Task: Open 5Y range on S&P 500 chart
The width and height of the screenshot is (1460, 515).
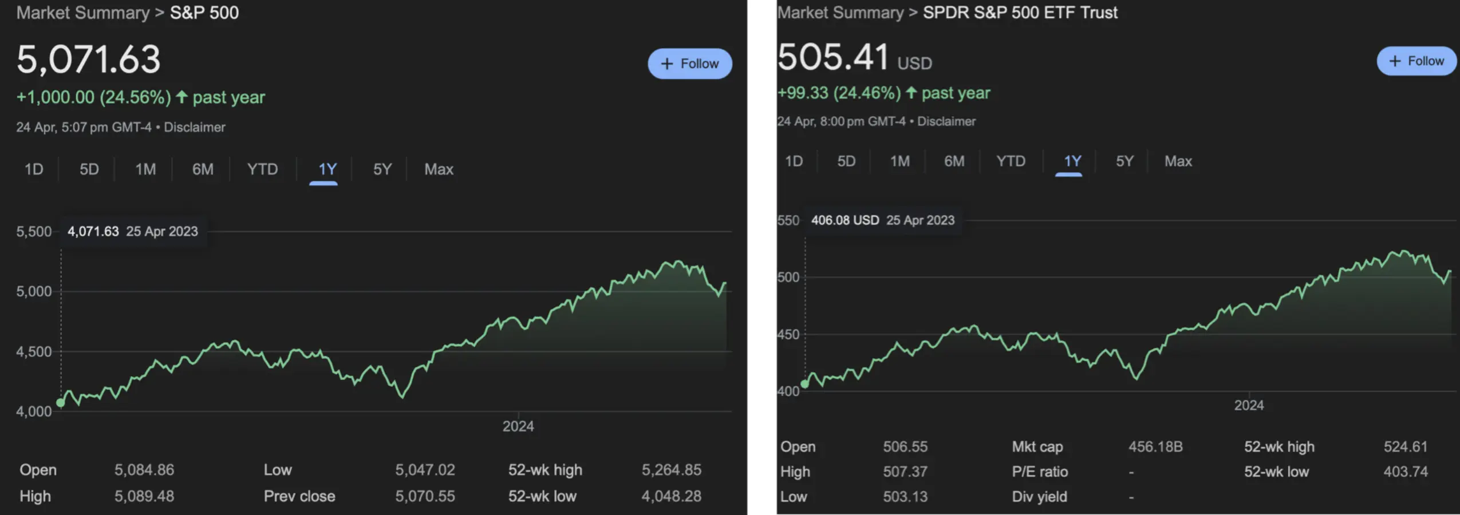Action: click(382, 169)
